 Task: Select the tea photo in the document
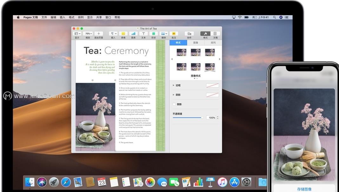coord(95,117)
